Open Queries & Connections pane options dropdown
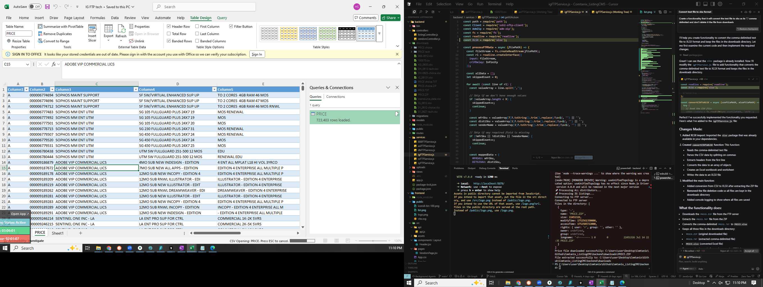The image size is (763, 287). coord(388,87)
